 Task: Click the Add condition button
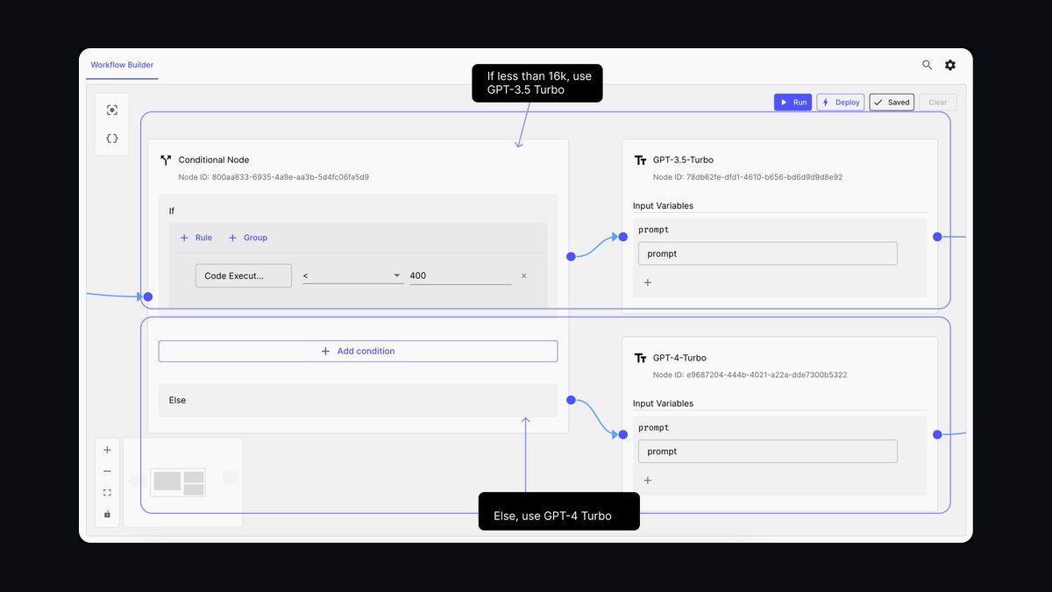point(358,351)
